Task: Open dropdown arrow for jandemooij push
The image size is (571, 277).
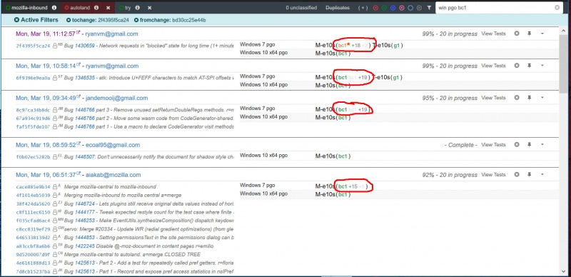Action: (x=542, y=98)
